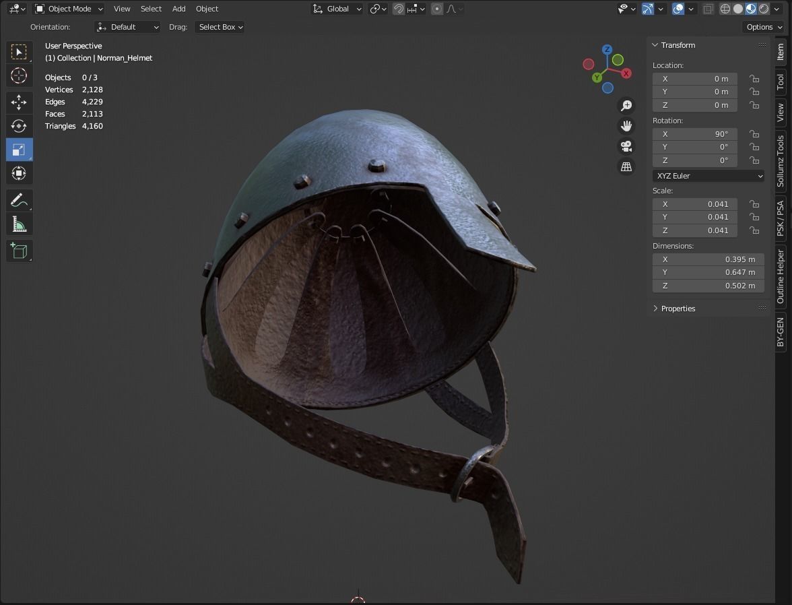The image size is (792, 605).
Task: Toggle viewport gizmos display
Action: (x=648, y=9)
